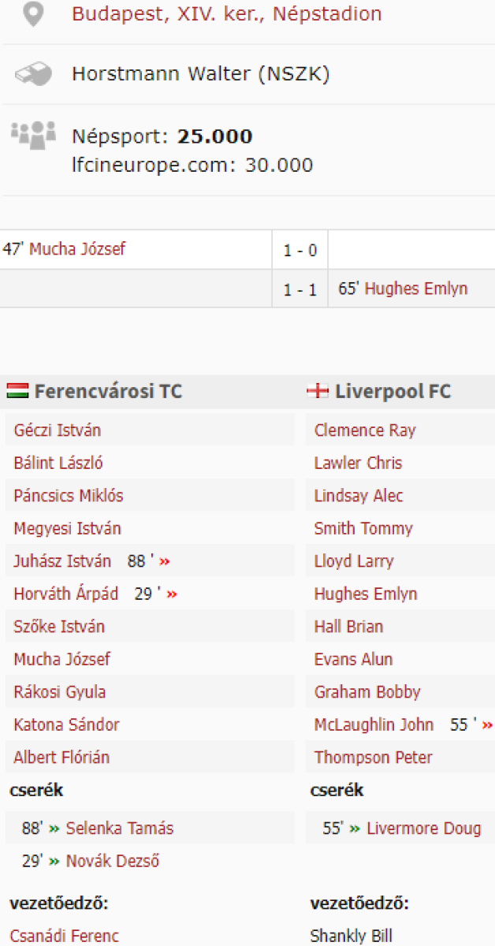Click red substitution arrow next to Juhász István
Screen dimensions: 495x946
coord(165,562)
